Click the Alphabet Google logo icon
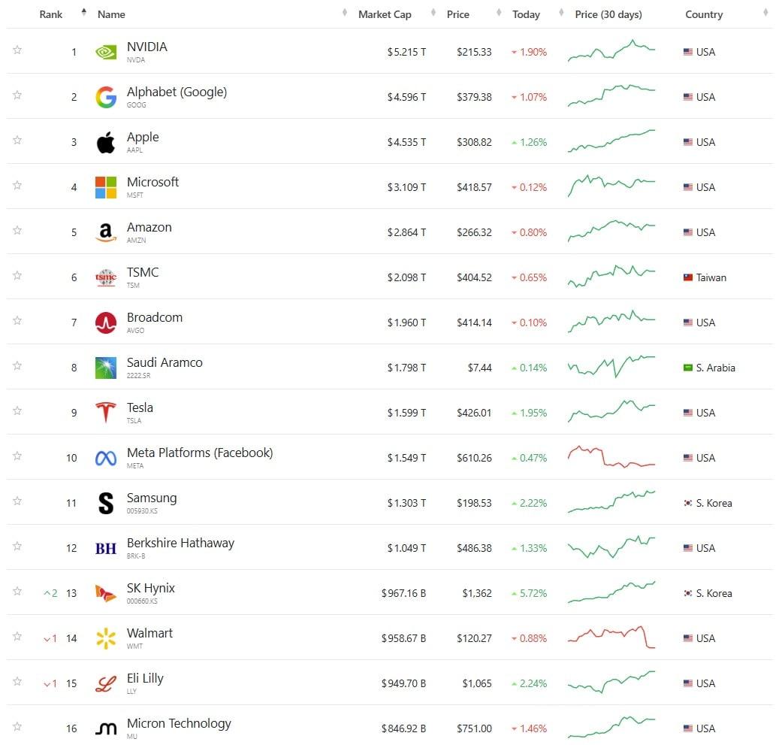The height and width of the screenshot is (745, 779). (x=106, y=97)
